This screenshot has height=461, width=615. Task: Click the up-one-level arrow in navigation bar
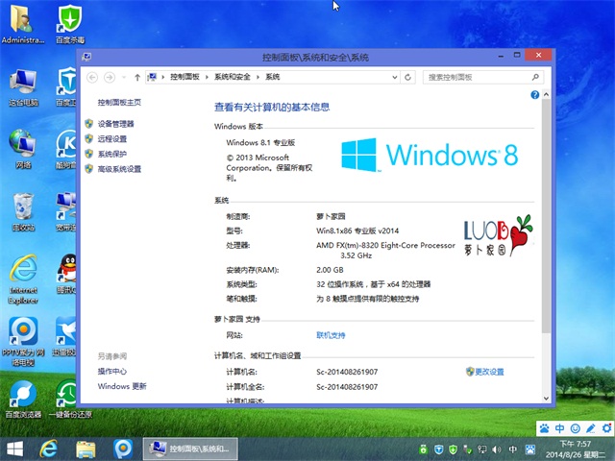(137, 77)
